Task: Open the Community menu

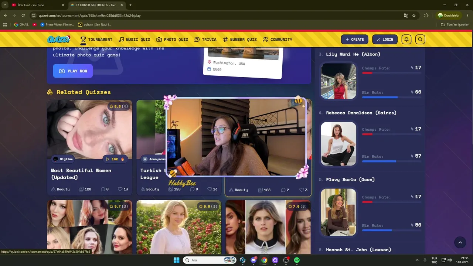Action: click(x=278, y=40)
